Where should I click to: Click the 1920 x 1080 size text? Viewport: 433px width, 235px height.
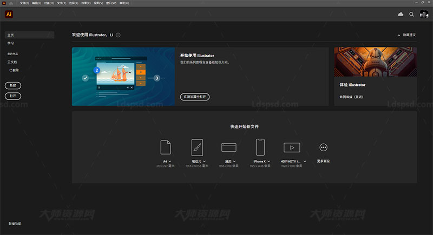click(x=292, y=166)
